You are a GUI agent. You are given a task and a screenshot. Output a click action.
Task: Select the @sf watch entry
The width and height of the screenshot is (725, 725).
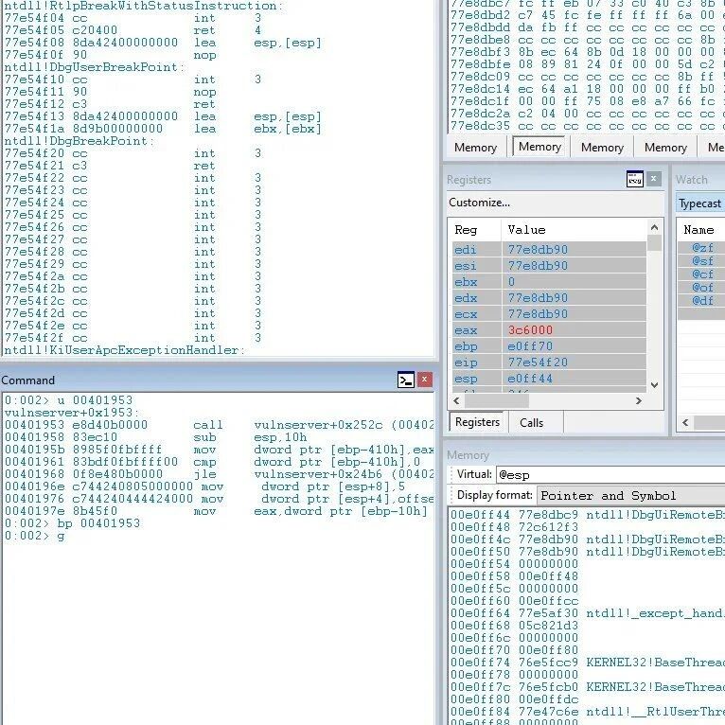click(702, 261)
